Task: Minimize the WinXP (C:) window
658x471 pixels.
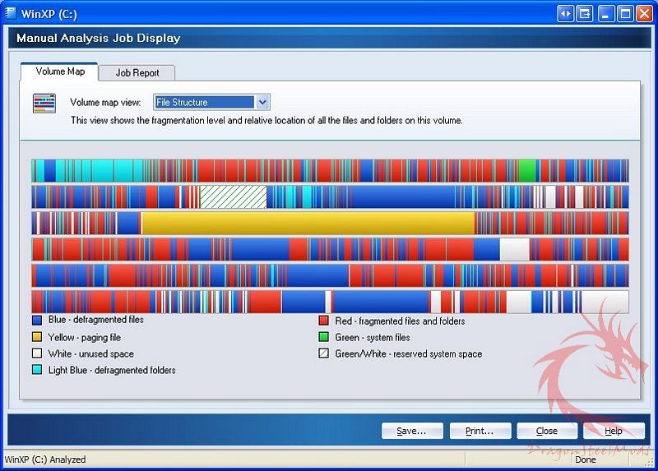Action: 606,14
